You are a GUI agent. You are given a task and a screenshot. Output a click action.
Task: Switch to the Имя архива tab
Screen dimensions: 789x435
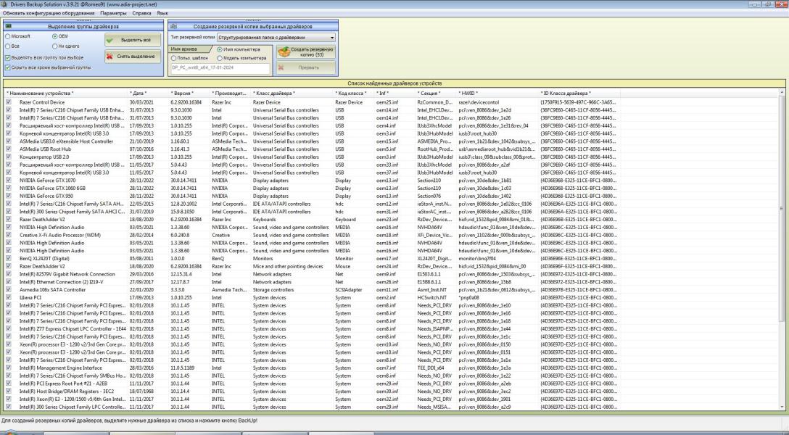tap(190, 49)
